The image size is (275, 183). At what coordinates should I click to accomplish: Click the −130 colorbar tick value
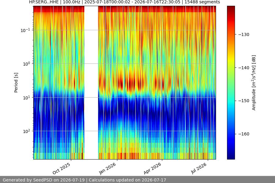(x=244, y=34)
